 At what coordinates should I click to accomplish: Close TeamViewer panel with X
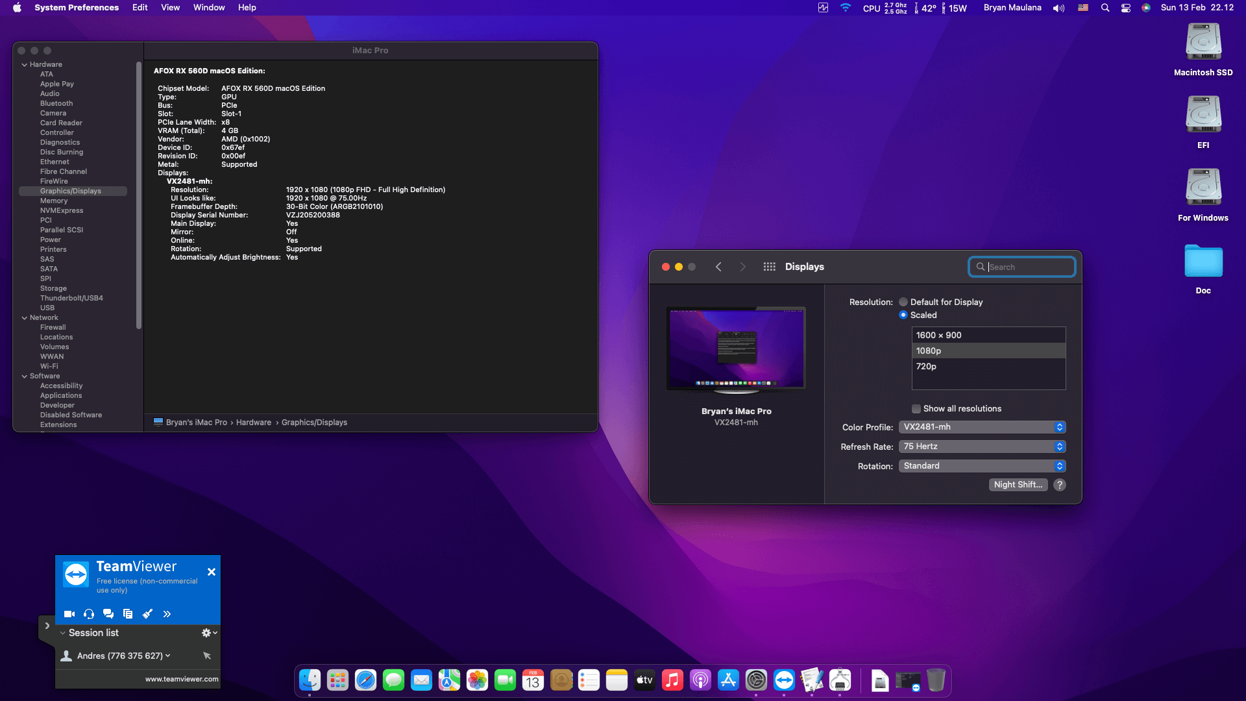point(212,572)
